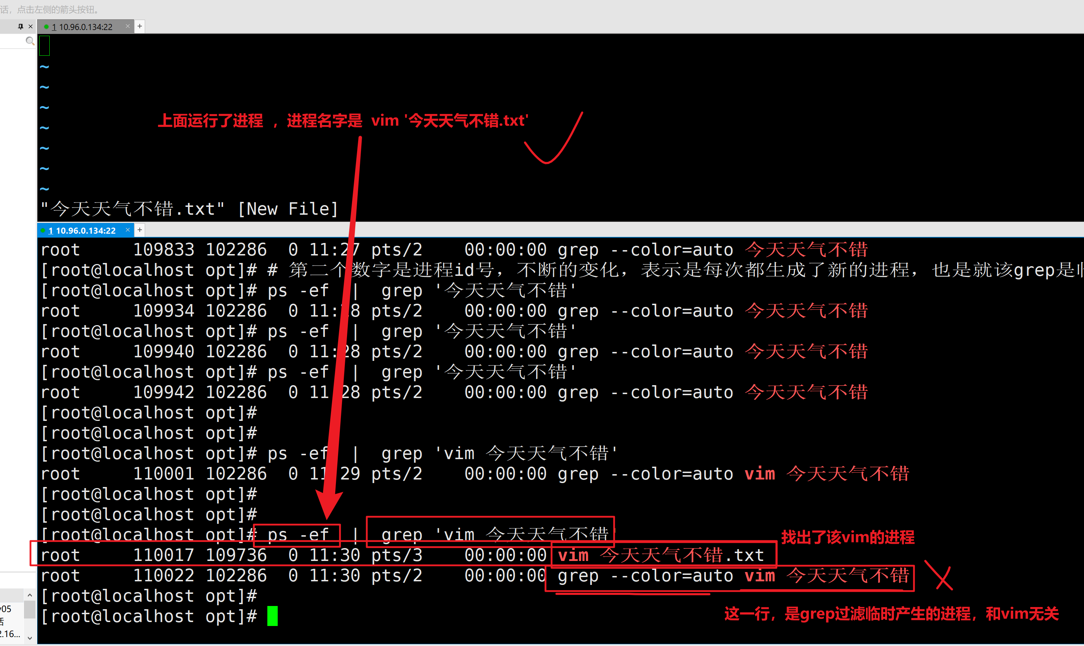This screenshot has height=646, width=1084.
Task: Click the scrollbar thumb in the bottom-left panel
Action: tap(30, 610)
